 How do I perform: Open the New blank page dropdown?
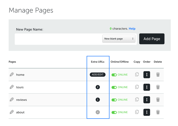click(x=119, y=39)
